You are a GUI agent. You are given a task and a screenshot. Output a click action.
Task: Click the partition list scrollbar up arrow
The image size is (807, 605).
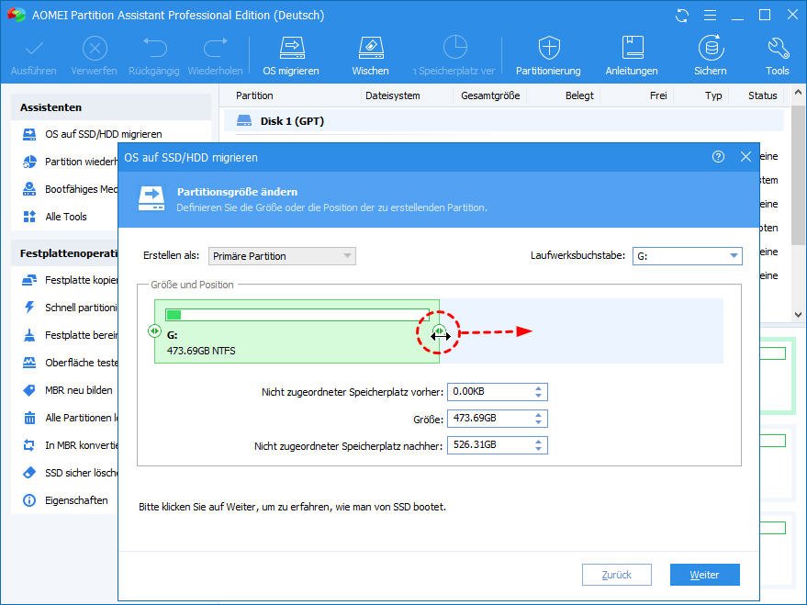pyautogui.click(x=798, y=93)
